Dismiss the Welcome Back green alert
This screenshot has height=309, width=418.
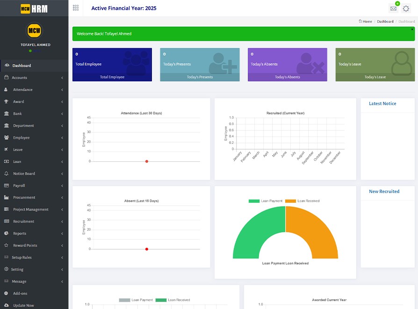click(x=412, y=29)
